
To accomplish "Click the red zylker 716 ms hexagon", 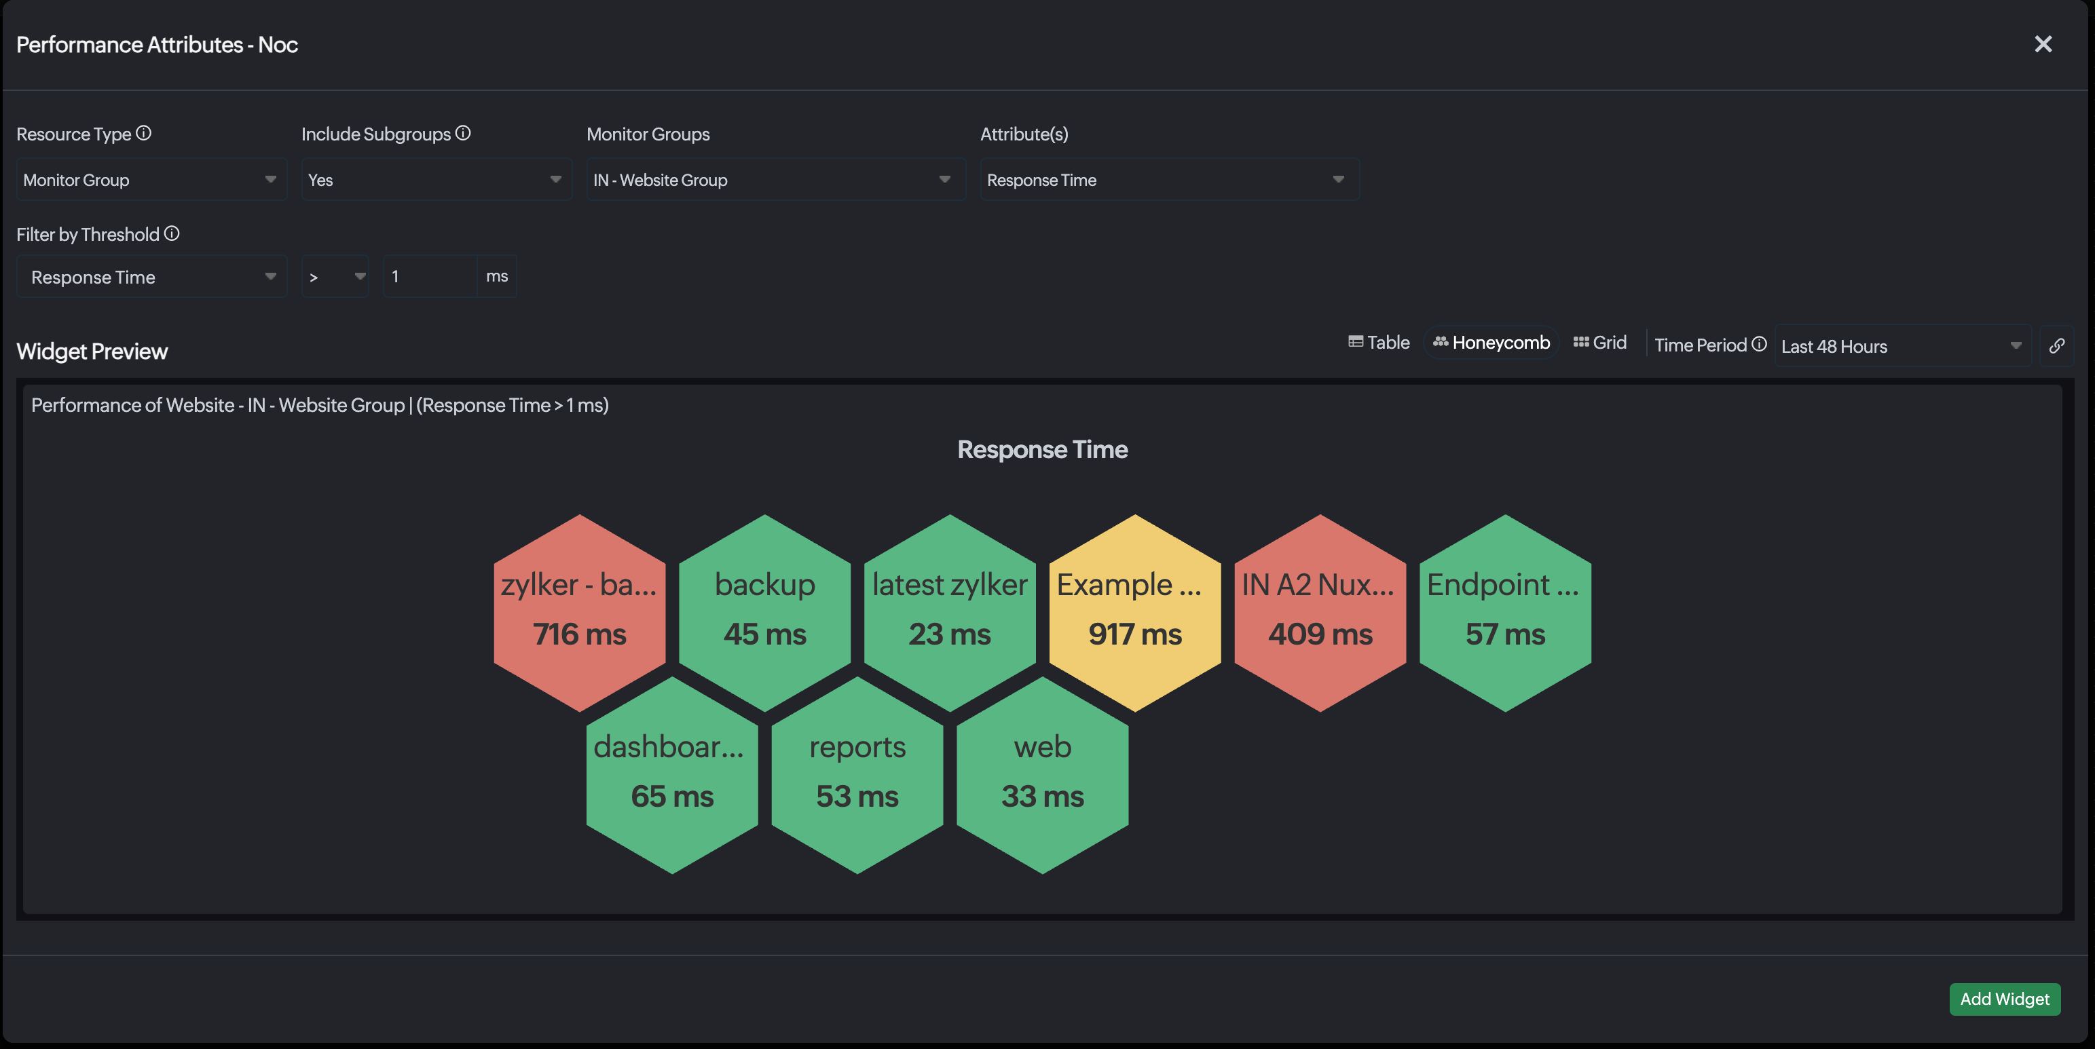I will [579, 613].
